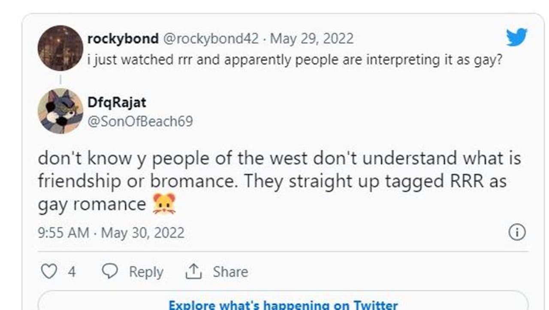Click the 9:55 AM May 30 timestamp
Image resolution: width=549 pixels, height=310 pixels.
coord(111,233)
